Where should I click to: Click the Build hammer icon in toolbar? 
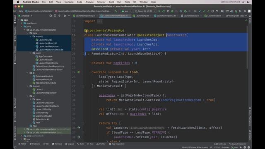(x=116, y=11)
